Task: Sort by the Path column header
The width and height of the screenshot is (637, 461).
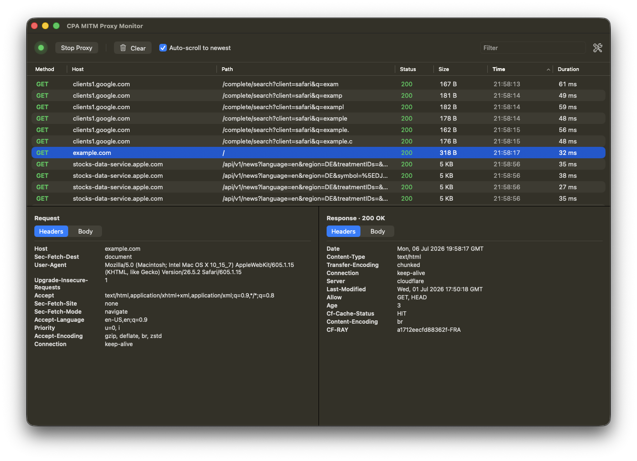Action: tap(227, 69)
